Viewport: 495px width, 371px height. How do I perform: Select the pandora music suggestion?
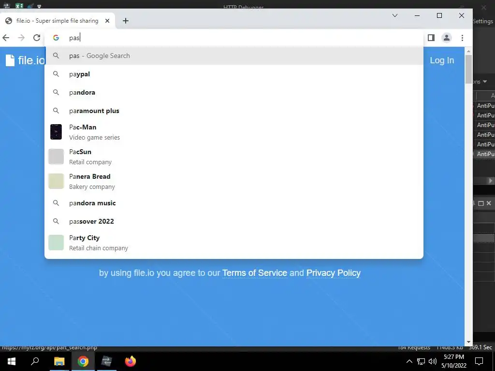234,203
